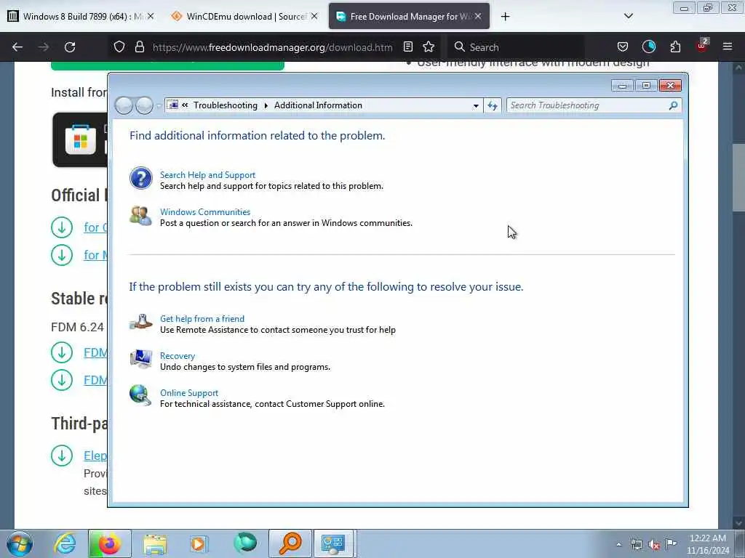The image size is (745, 558).
Task: Go forward in Troubleshooting window
Action: [144, 105]
